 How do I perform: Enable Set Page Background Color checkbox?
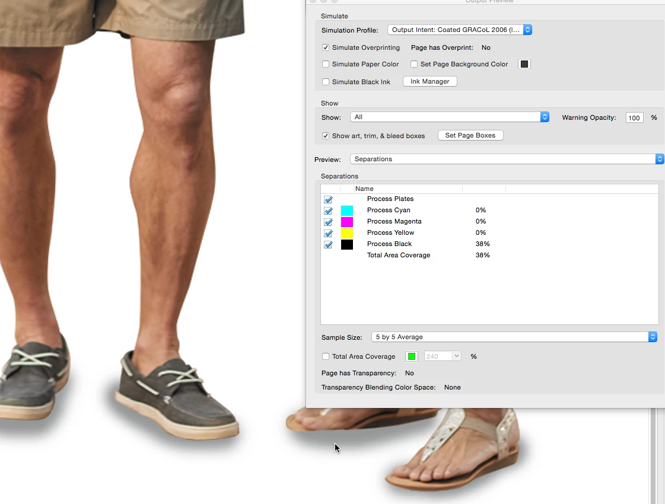click(x=414, y=64)
